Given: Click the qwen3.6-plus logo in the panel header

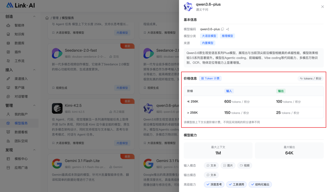Looking at the screenshot, I should tap(188, 7).
